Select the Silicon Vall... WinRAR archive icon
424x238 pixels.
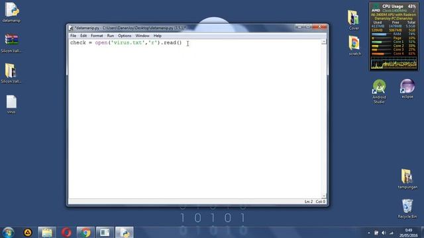11,42
